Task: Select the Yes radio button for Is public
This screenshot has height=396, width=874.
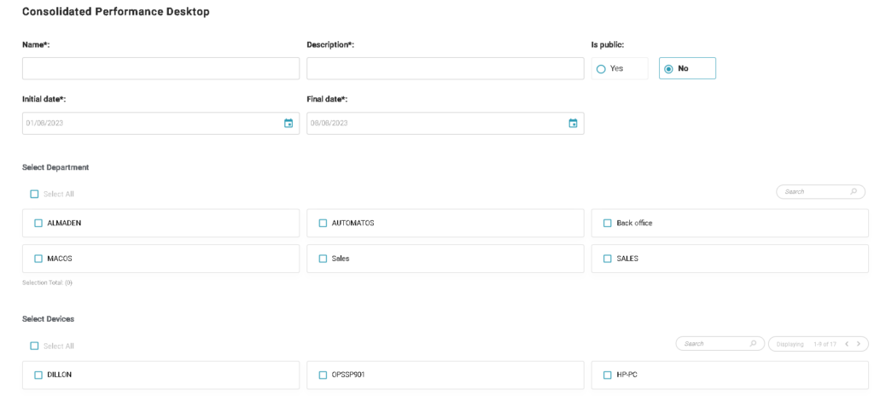Action: point(602,68)
